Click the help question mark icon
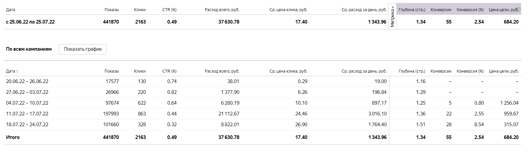 click(x=519, y=9)
